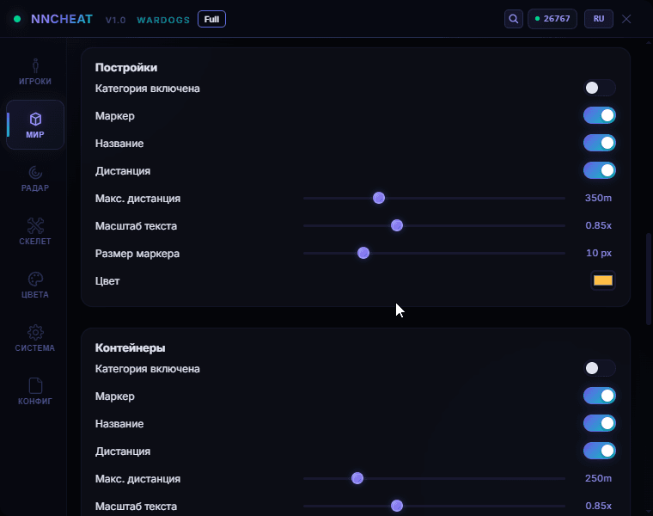Close the NNCHEAT window

click(x=626, y=19)
